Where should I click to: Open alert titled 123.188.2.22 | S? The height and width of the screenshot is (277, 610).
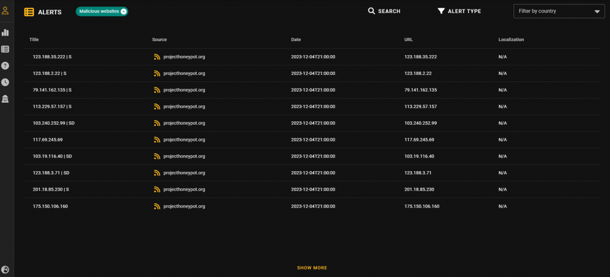pos(49,73)
